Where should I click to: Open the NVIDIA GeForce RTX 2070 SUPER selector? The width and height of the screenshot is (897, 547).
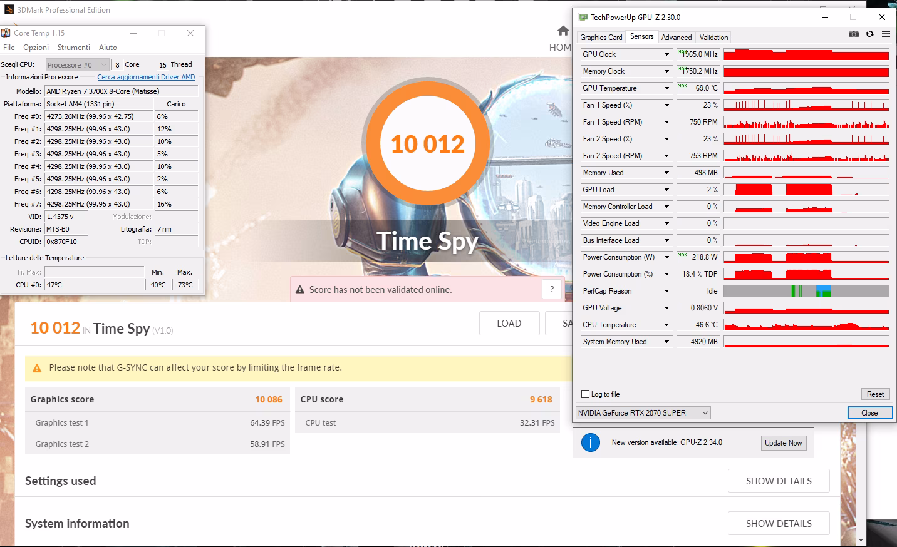(643, 412)
